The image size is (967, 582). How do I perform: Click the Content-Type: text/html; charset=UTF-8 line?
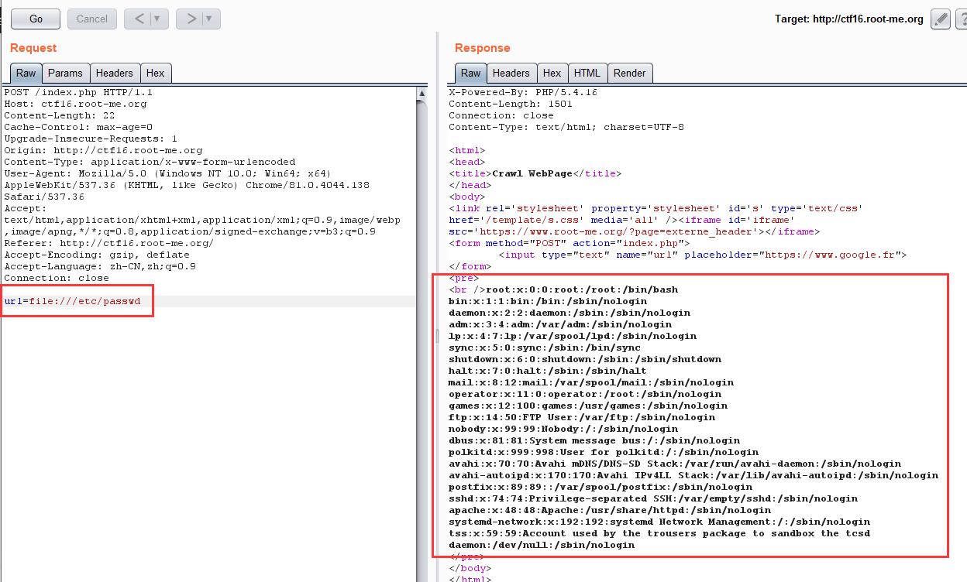[x=566, y=127]
